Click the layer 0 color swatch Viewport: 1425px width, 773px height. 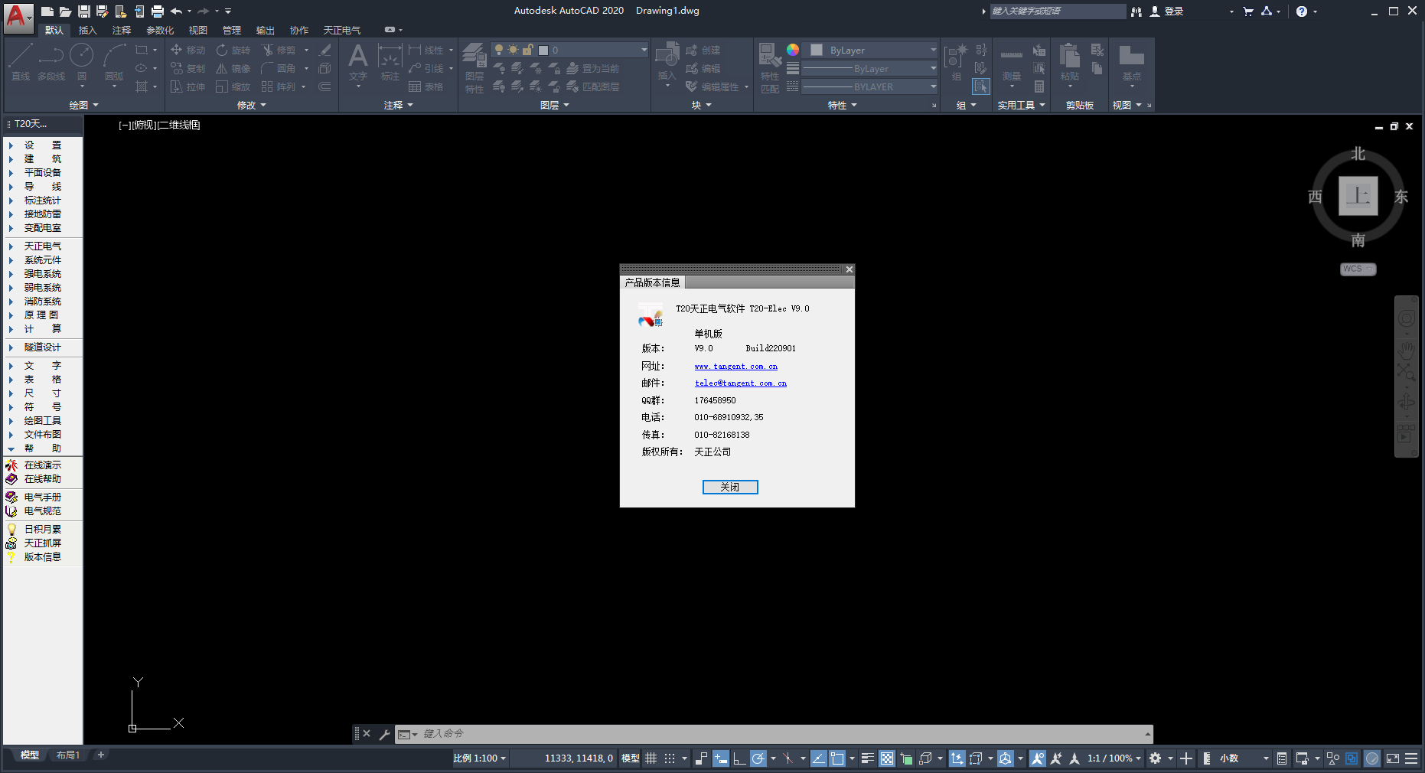[x=543, y=50]
